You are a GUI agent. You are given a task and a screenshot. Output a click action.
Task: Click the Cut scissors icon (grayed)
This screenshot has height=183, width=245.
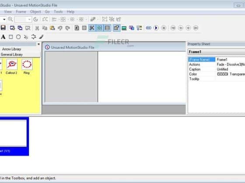pyautogui.click(x=37, y=28)
